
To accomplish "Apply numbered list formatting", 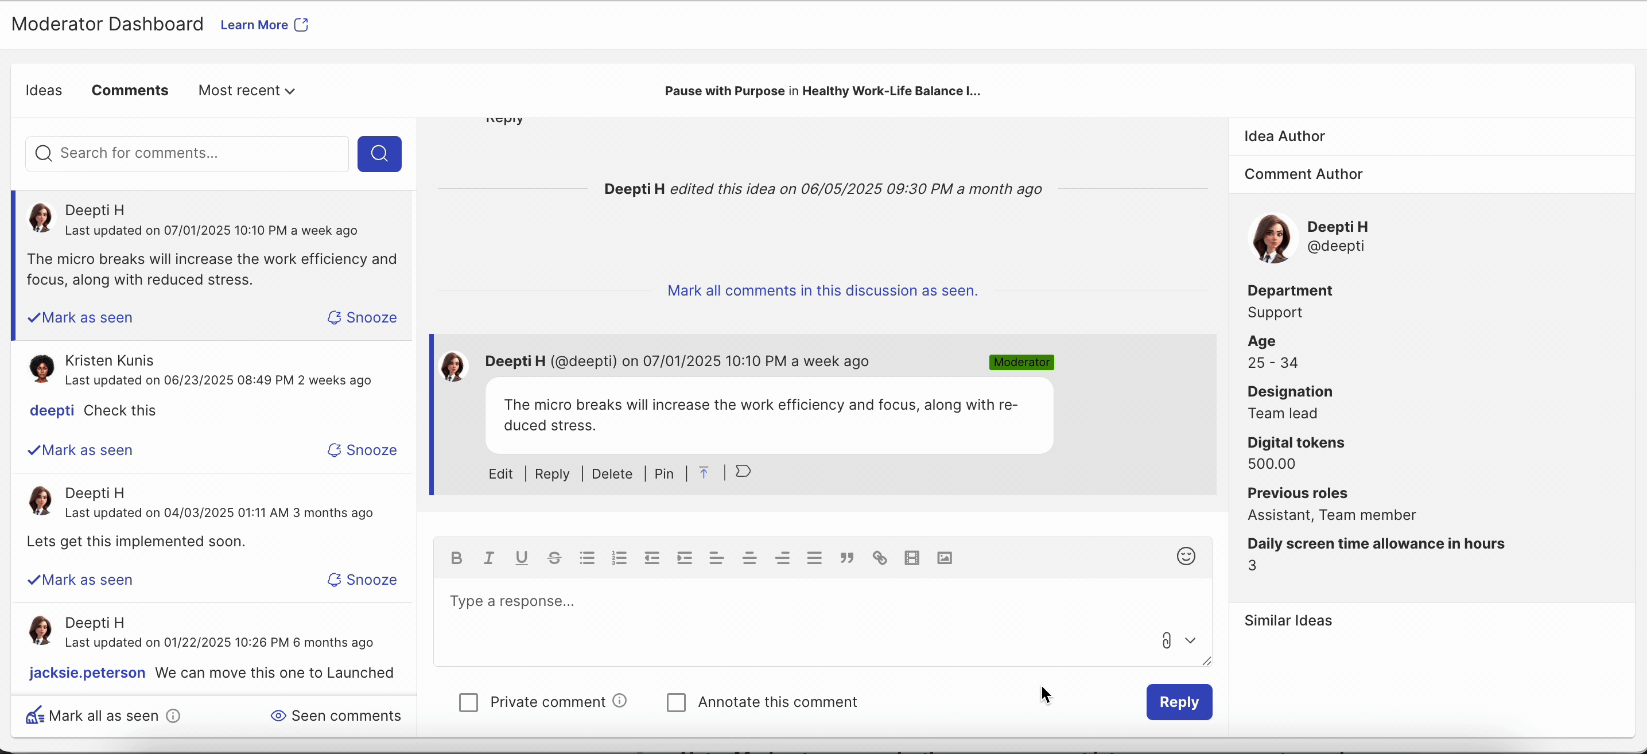I will pyautogui.click(x=619, y=558).
